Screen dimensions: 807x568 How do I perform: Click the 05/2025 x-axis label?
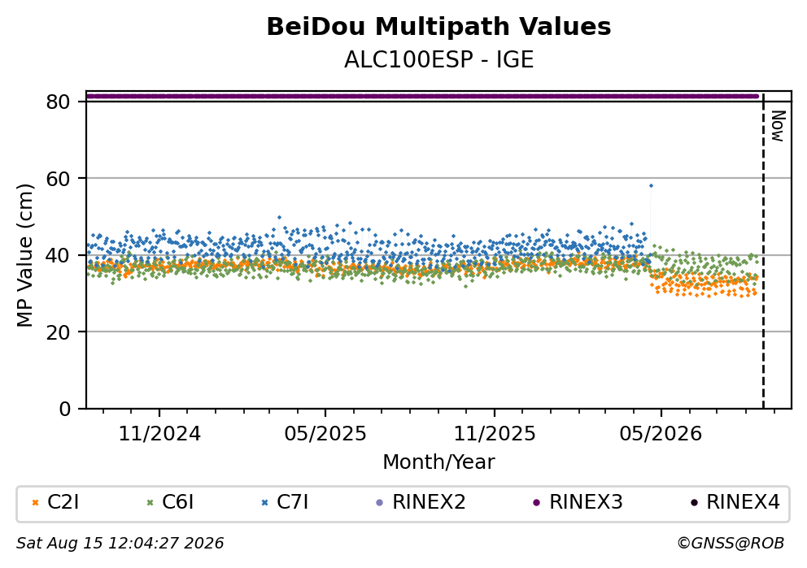(325, 434)
